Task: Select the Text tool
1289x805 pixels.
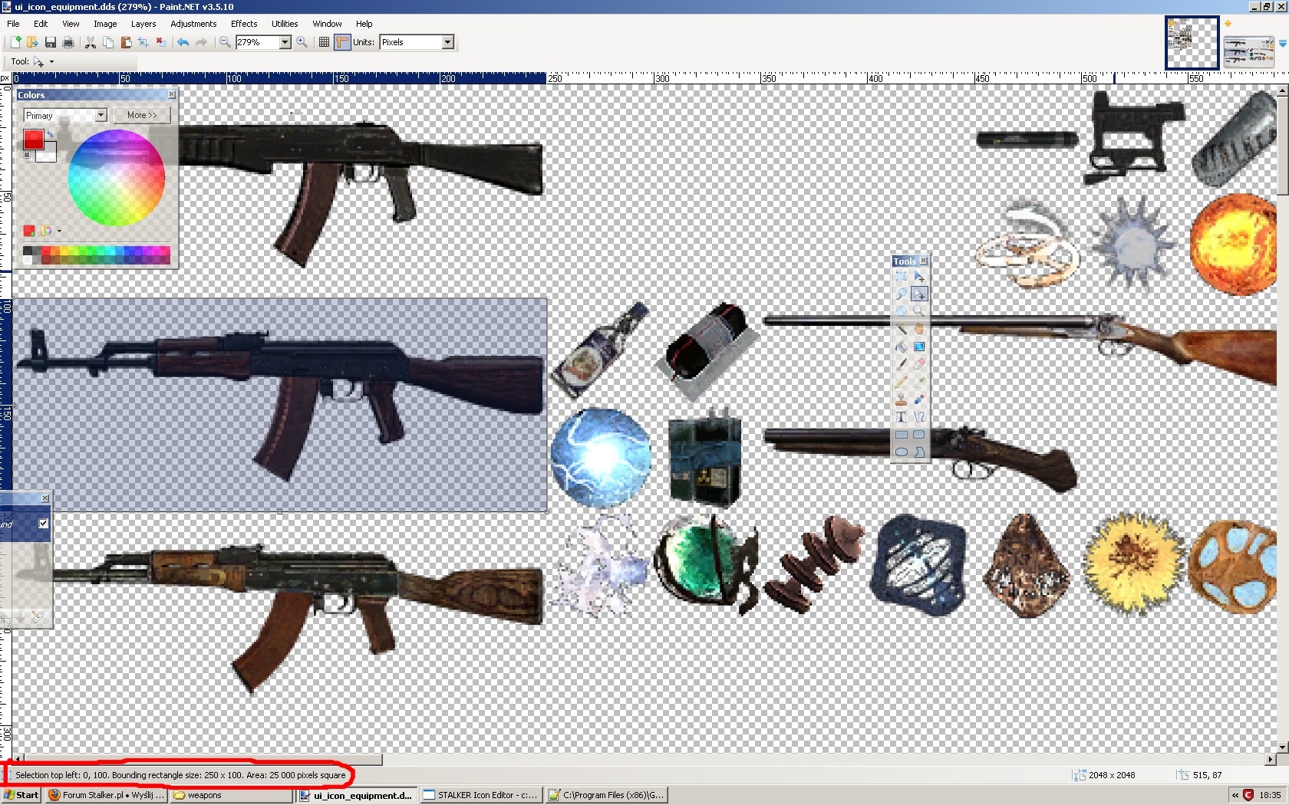Action: 902,417
